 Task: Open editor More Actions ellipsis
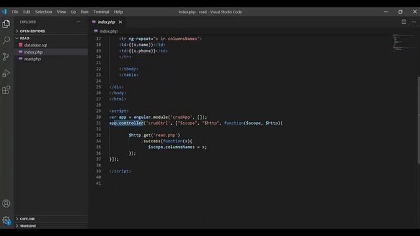(414, 22)
